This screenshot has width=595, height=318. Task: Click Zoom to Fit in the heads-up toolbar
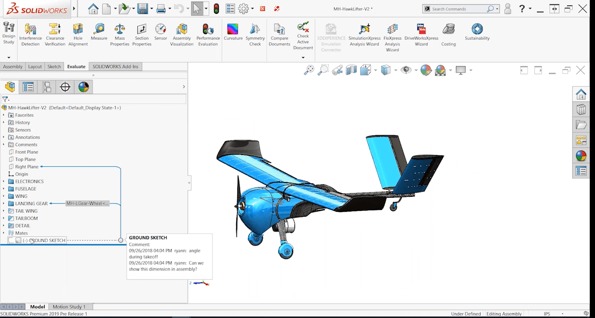coord(309,70)
